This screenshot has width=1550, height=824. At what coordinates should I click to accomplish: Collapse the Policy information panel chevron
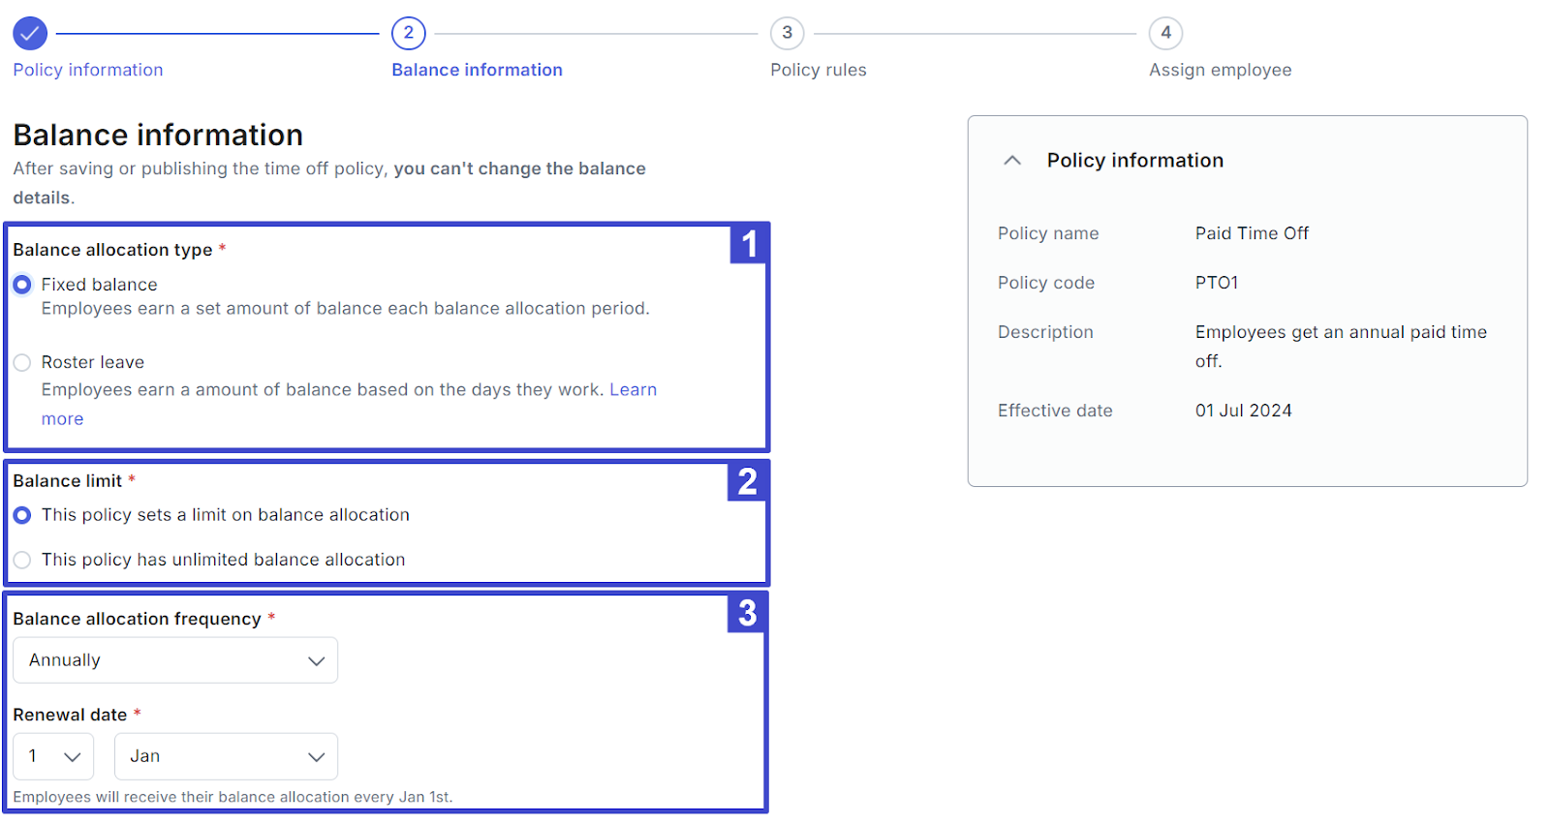[1012, 161]
